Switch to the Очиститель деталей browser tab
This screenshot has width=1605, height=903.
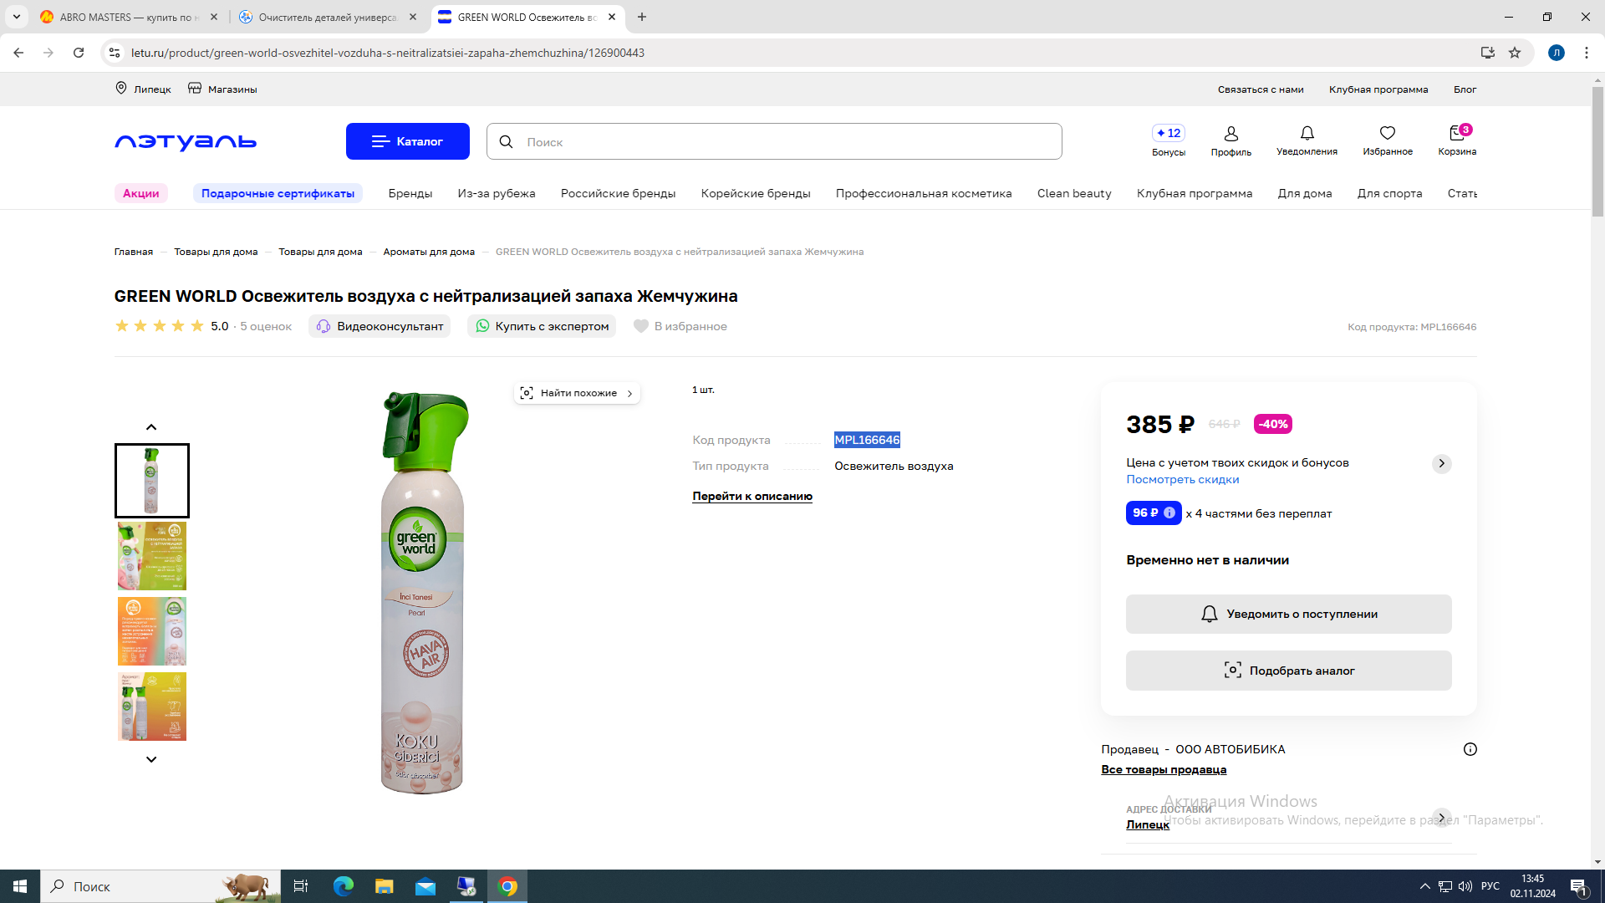coord(328,17)
